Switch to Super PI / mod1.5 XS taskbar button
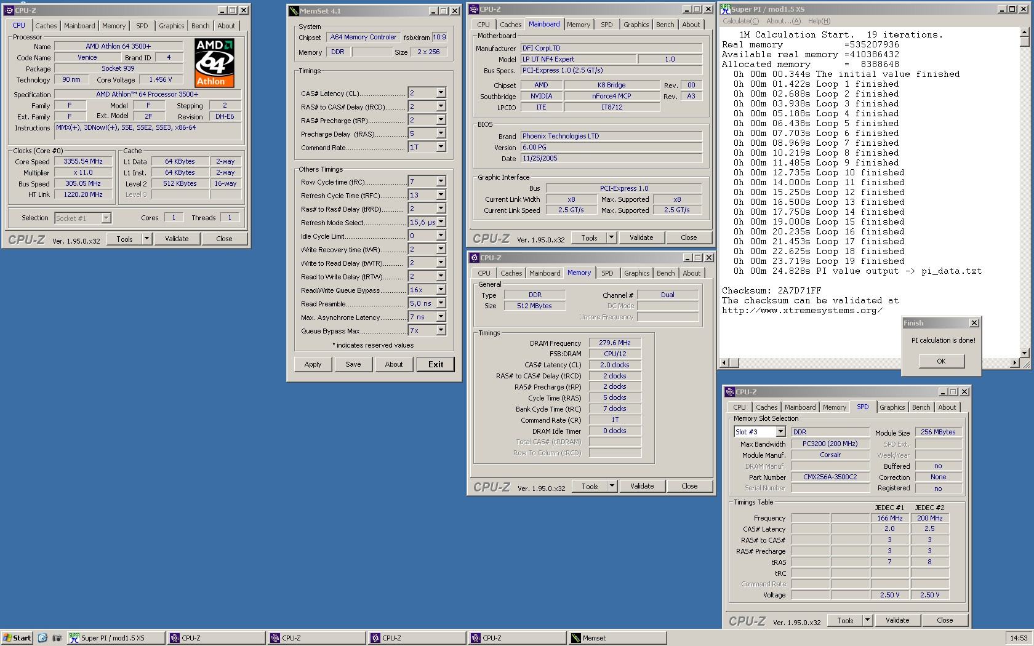The image size is (1034, 646). 115,638
